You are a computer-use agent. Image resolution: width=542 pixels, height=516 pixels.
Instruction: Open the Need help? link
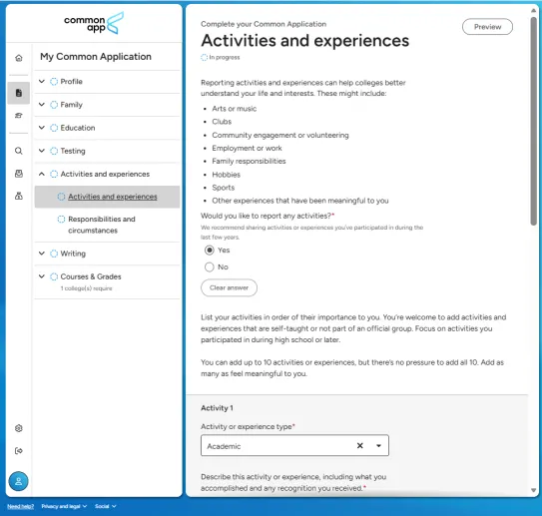[x=20, y=506]
